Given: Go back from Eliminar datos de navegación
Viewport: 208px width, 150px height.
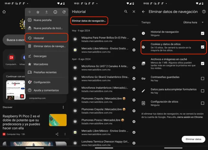Looking at the screenshot, I should 144,12.
